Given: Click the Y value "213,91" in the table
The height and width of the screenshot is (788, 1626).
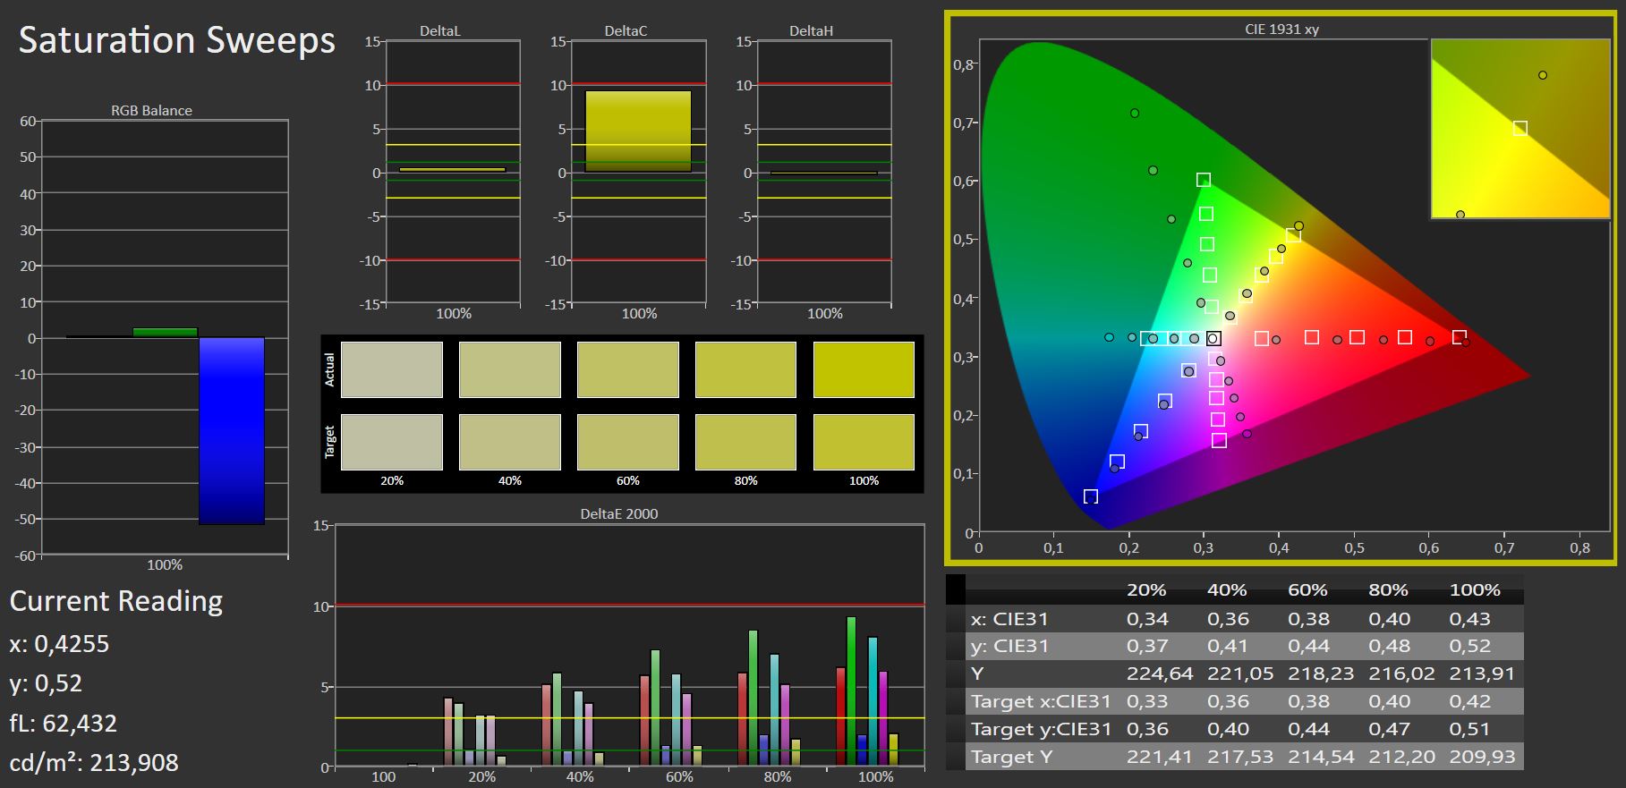Looking at the screenshot, I should coord(1482,674).
